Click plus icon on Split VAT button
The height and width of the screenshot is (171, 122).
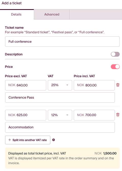click(10, 140)
